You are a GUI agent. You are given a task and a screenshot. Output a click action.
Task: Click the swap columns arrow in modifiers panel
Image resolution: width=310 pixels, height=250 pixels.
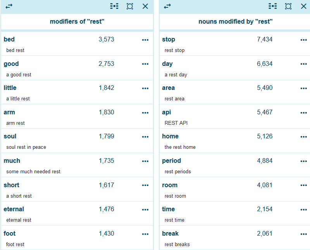pyautogui.click(x=9, y=6)
